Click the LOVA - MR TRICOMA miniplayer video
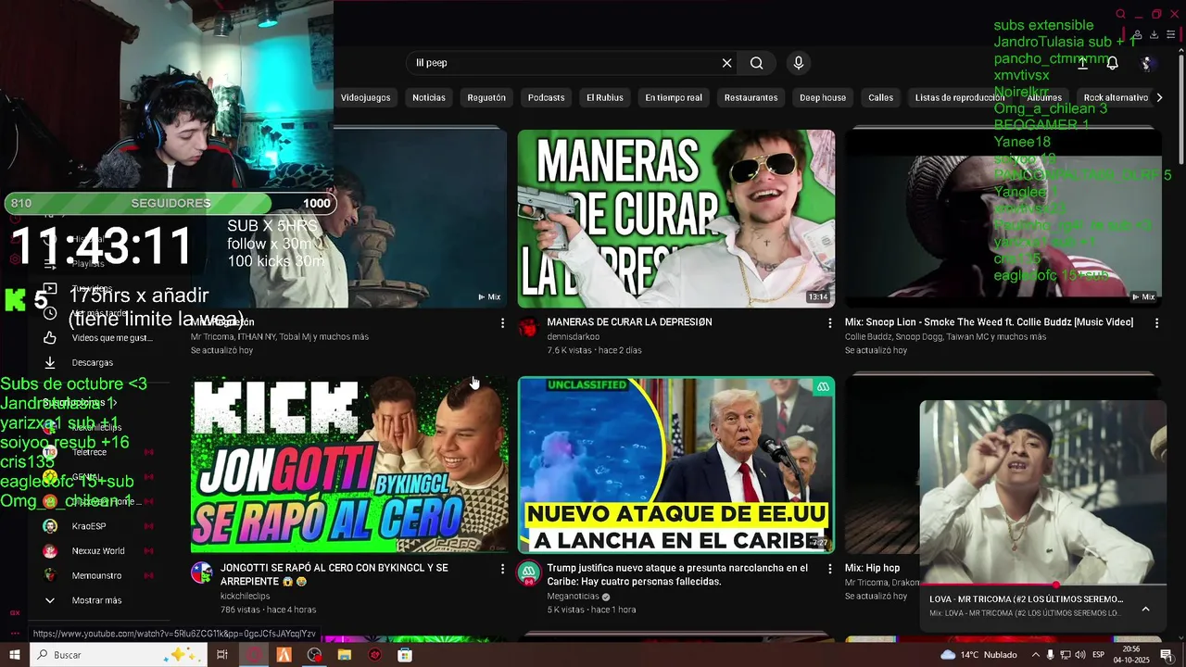The height and width of the screenshot is (667, 1186). coord(1043,492)
